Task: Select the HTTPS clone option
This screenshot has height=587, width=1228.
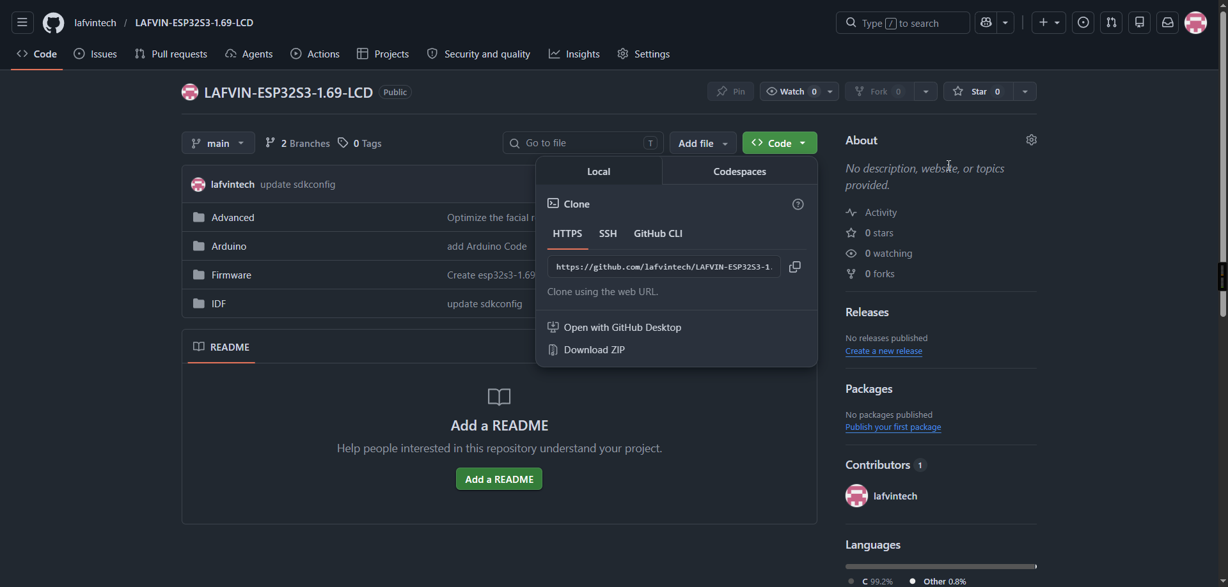Action: [567, 234]
